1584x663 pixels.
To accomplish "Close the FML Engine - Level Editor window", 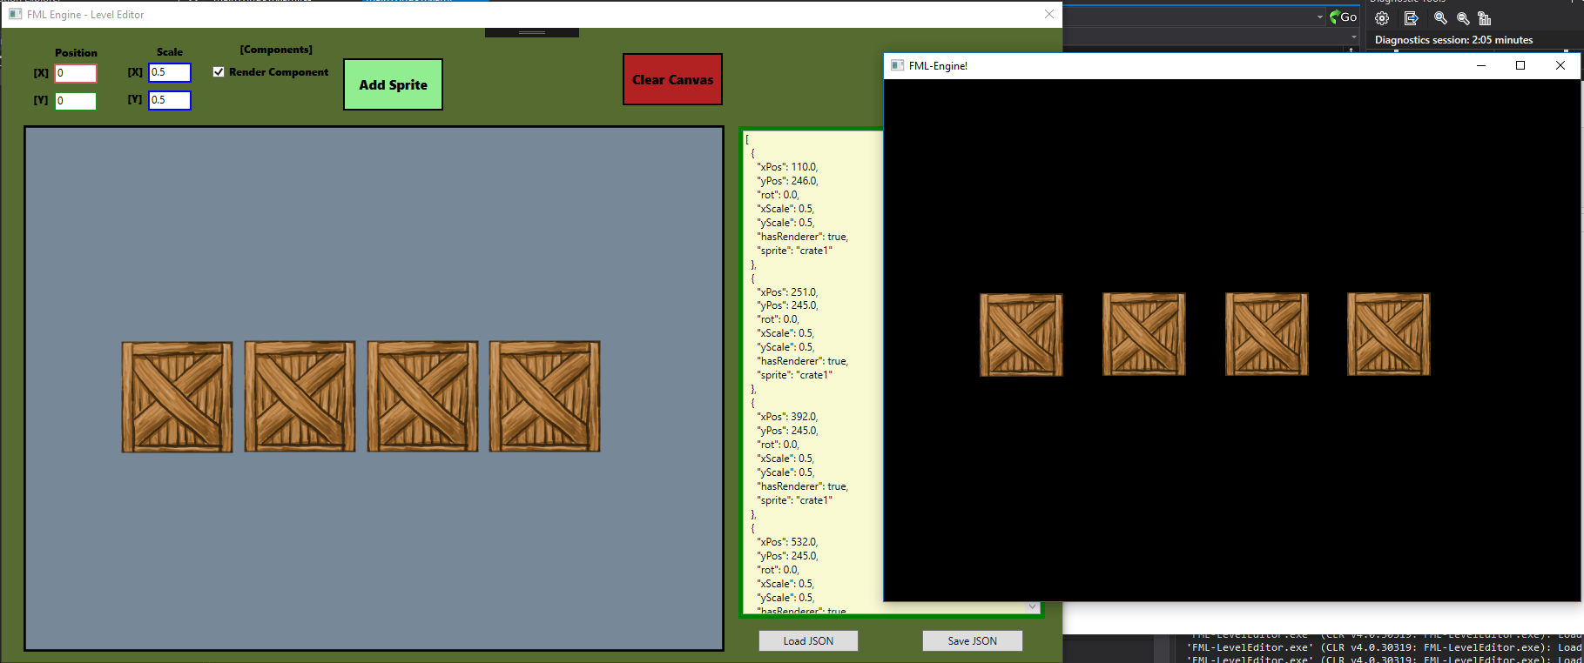I will pyautogui.click(x=1049, y=14).
